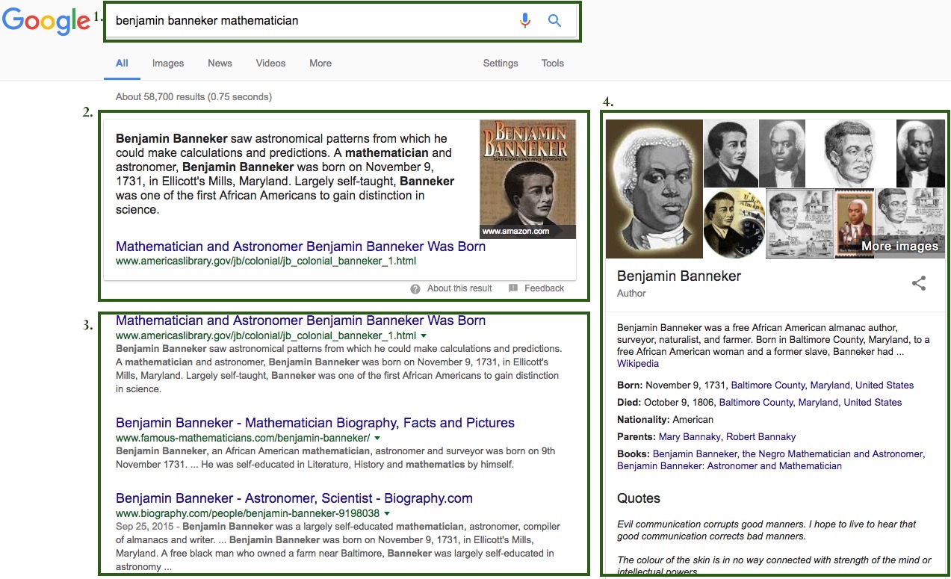Select the All results tab
This screenshot has width=951, height=579.
pyautogui.click(x=122, y=64)
